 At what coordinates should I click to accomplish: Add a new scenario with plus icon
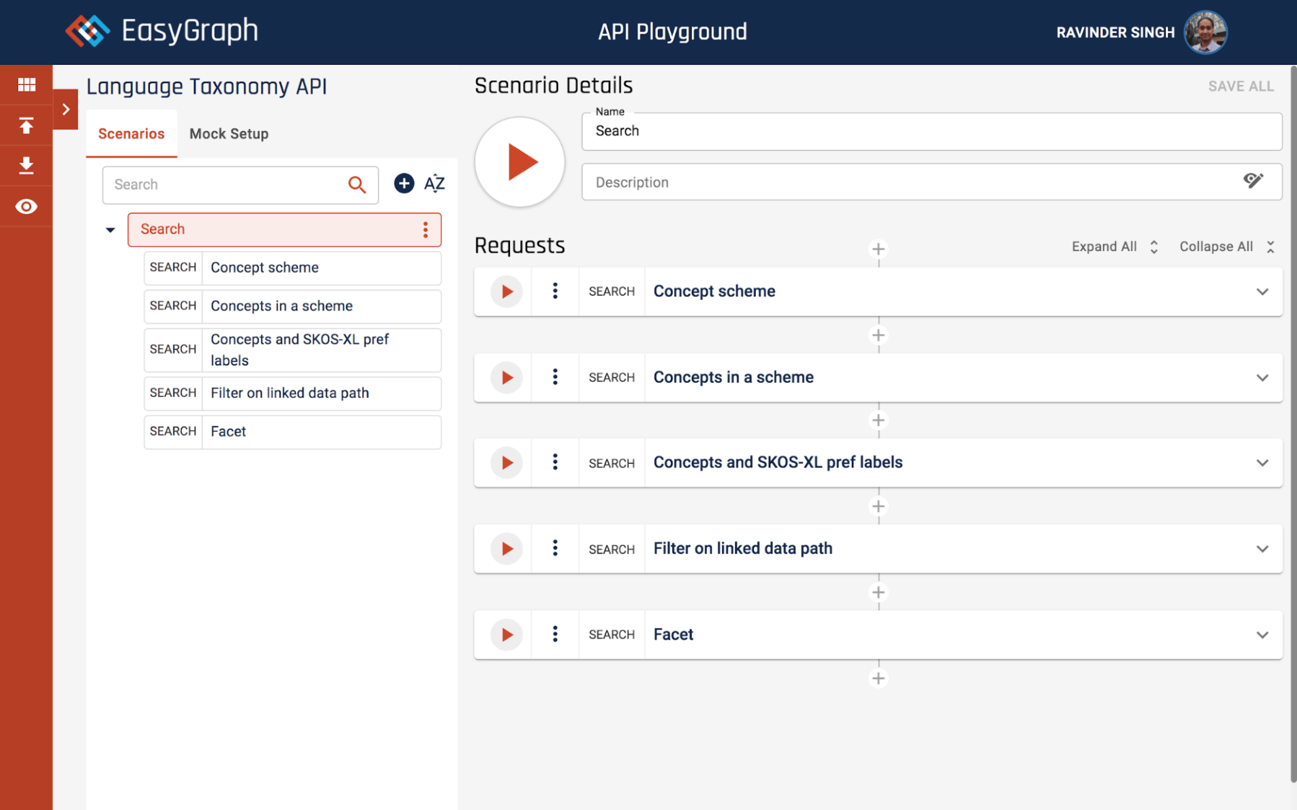click(404, 184)
